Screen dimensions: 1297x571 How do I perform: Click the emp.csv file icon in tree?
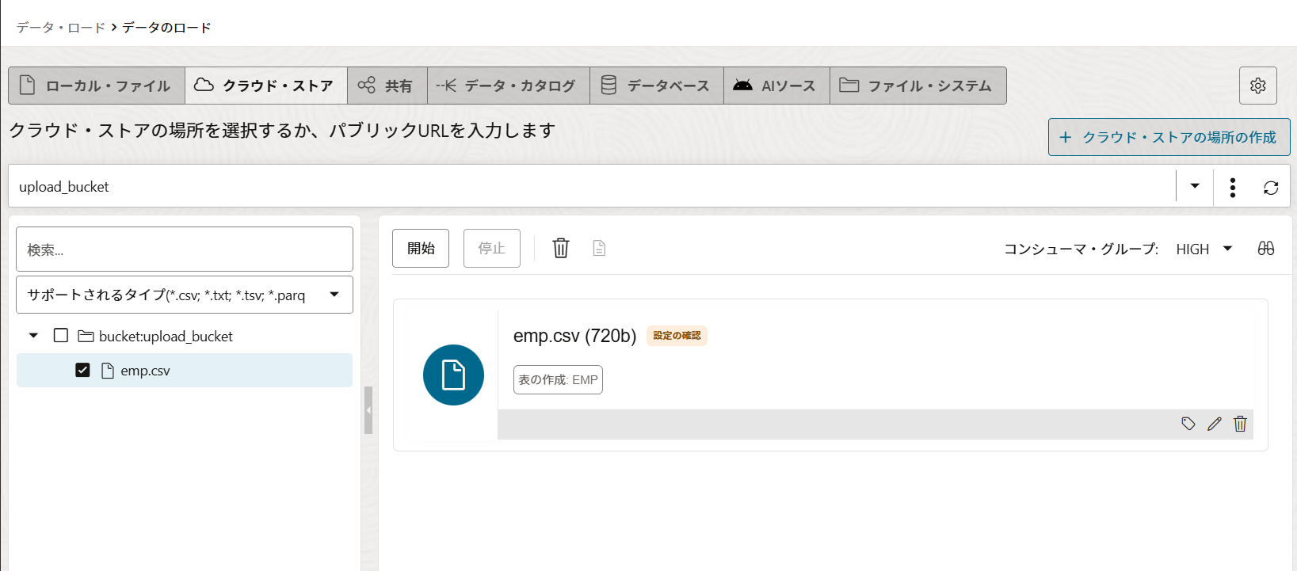click(108, 371)
